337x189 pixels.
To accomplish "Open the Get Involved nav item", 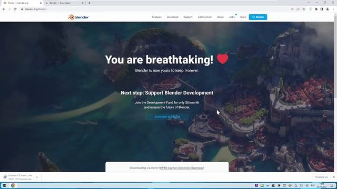I will click(x=205, y=17).
